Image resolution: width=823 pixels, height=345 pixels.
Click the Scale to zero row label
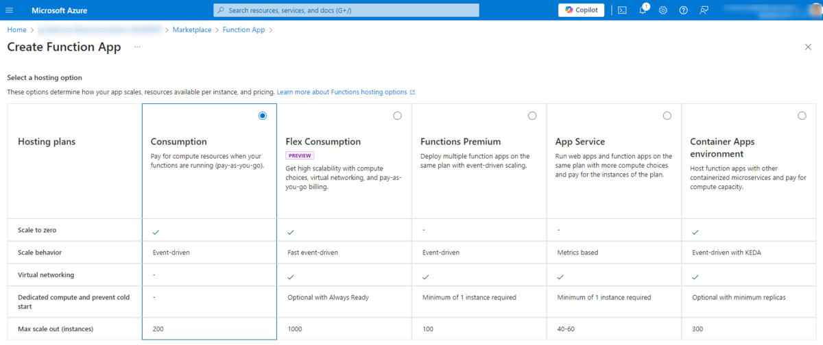pyautogui.click(x=37, y=231)
